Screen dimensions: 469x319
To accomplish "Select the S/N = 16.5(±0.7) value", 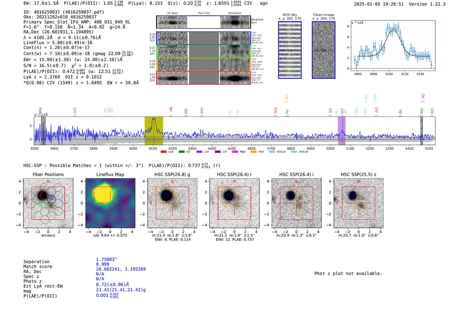I will 45,66.
